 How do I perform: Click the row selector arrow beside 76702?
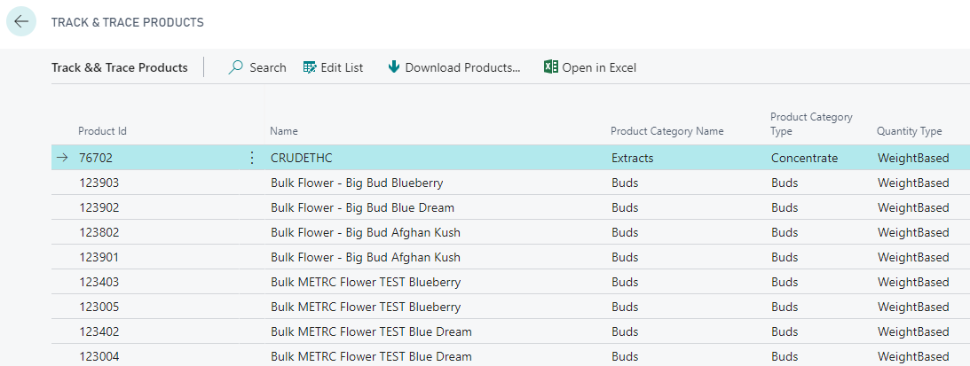(x=62, y=158)
